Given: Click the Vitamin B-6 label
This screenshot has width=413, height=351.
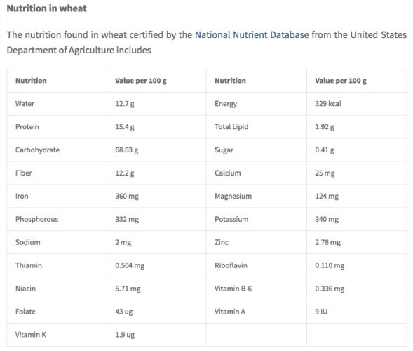Looking at the screenshot, I should (233, 289).
